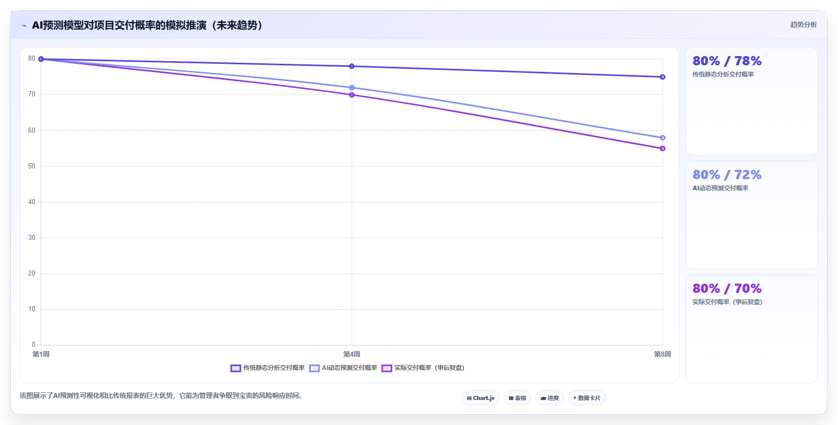The height and width of the screenshot is (425, 838).
Task: Click the 第8周 x-axis label
Action: point(662,354)
